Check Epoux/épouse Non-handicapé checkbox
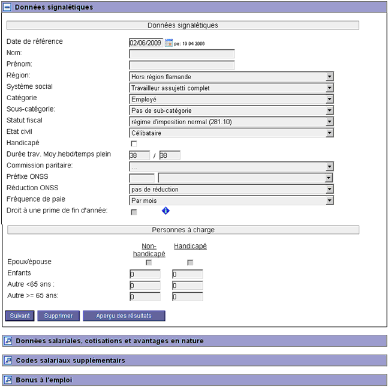This screenshot has height=387, width=388. point(149,262)
